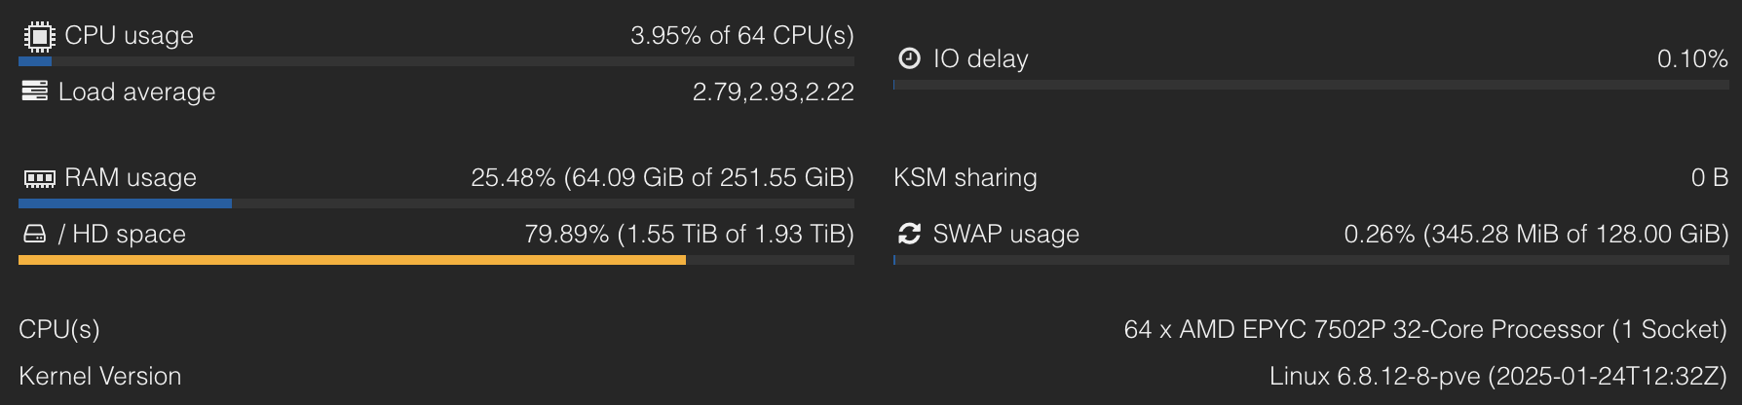Click the CPU chip icon
Viewport: 1742px width, 405px height.
[38, 36]
